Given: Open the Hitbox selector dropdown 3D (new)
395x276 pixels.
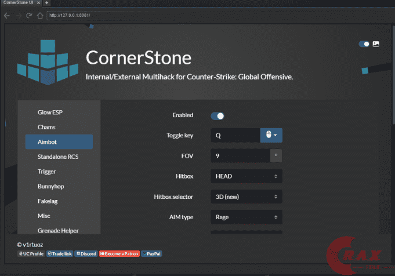Looking at the screenshot, I should pos(247,197).
